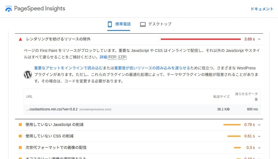
Task: Open 重要なアセットをインラインで読み込む link
Action: point(67,68)
